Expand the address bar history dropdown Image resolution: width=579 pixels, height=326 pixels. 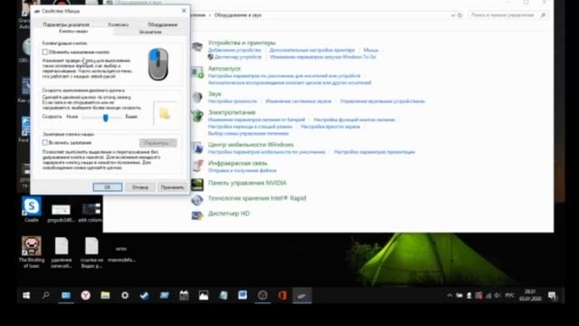452,15
